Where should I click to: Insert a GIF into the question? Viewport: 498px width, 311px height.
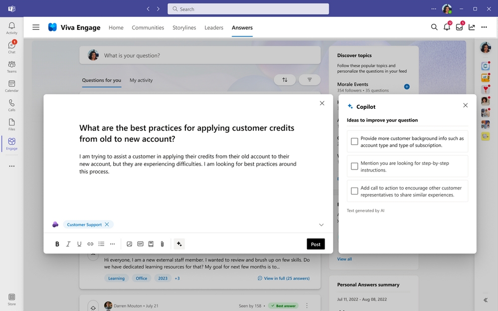(x=140, y=244)
